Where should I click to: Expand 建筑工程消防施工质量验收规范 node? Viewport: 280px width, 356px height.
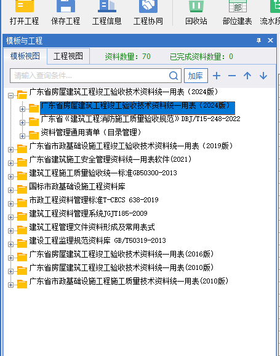pos(22,122)
